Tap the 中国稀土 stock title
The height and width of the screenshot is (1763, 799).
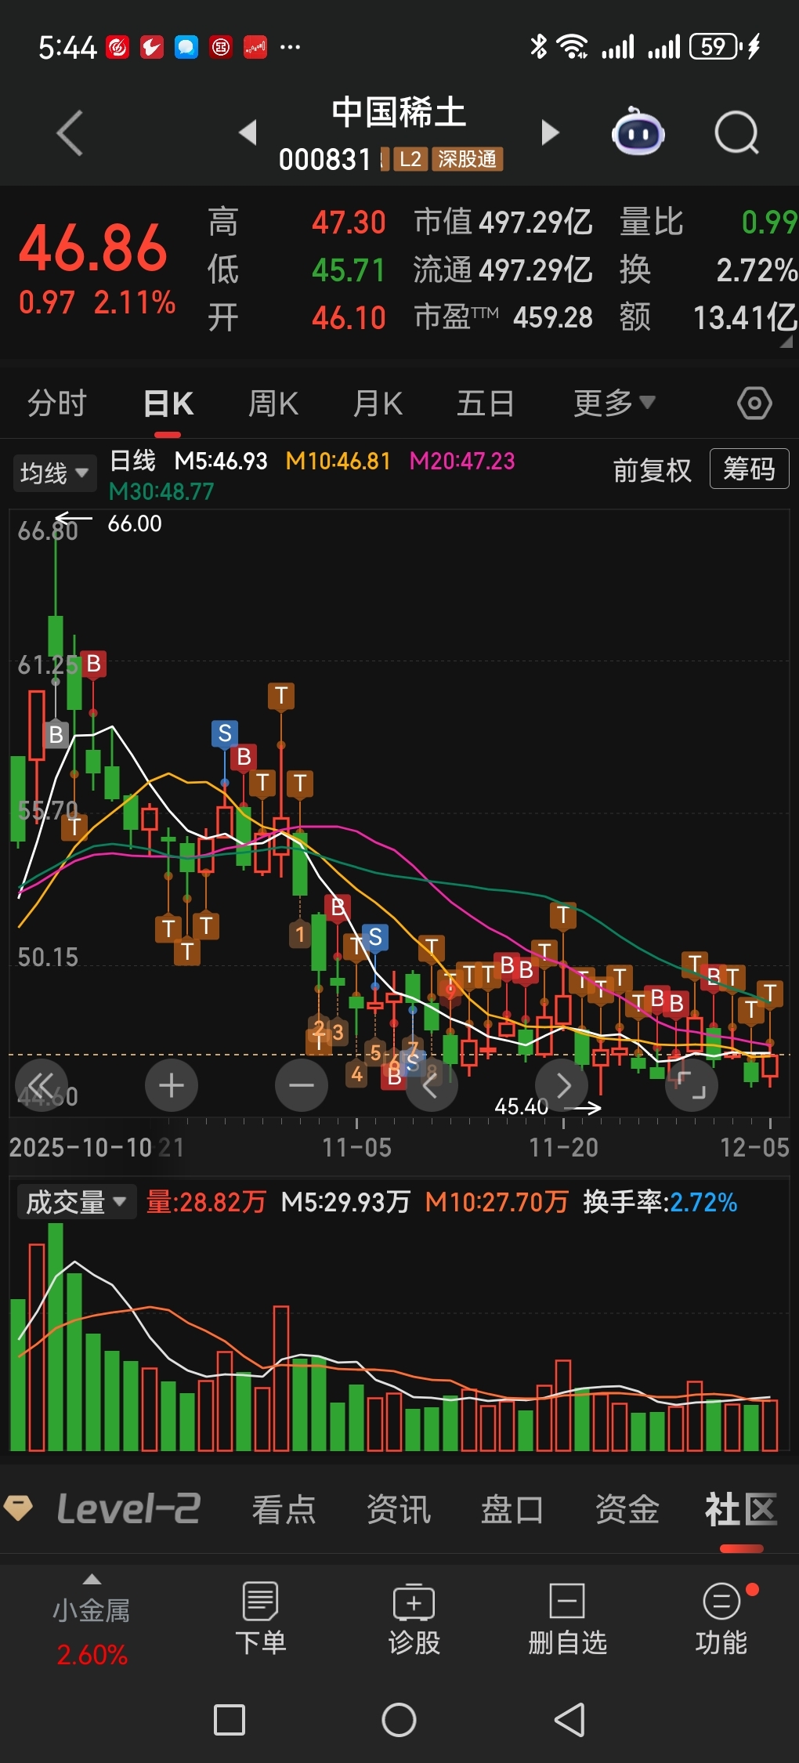pyautogui.click(x=399, y=112)
